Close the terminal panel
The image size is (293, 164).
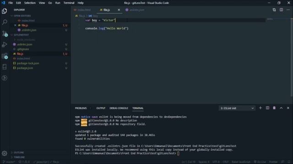coord(288,108)
